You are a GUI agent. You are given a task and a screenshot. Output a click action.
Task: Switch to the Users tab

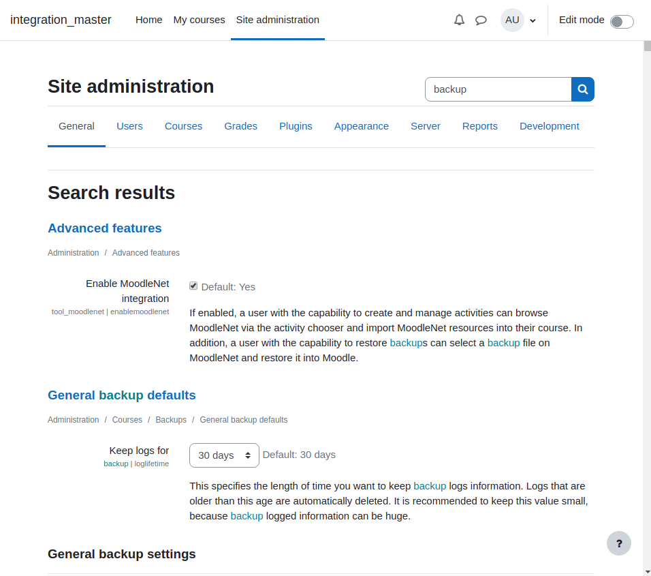[129, 126]
